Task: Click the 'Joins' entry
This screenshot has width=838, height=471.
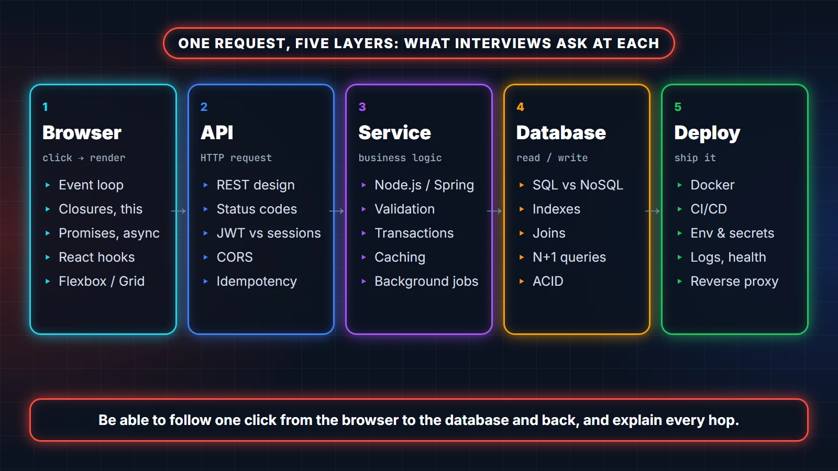Action: coord(549,233)
